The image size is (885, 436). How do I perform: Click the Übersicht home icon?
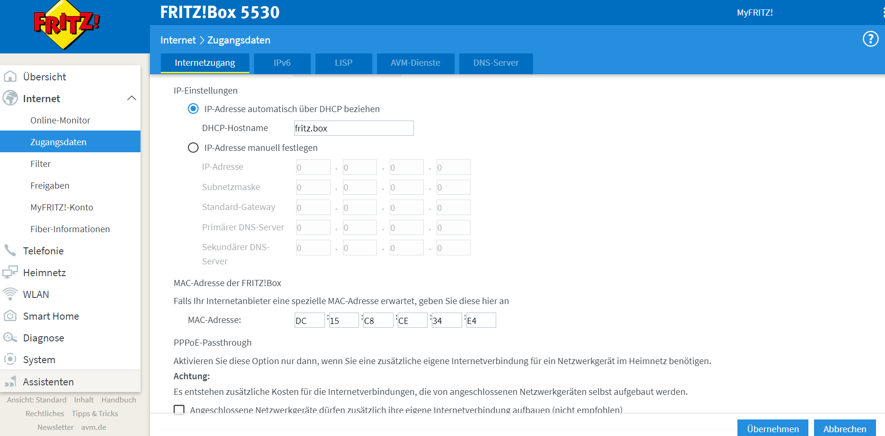(x=10, y=77)
